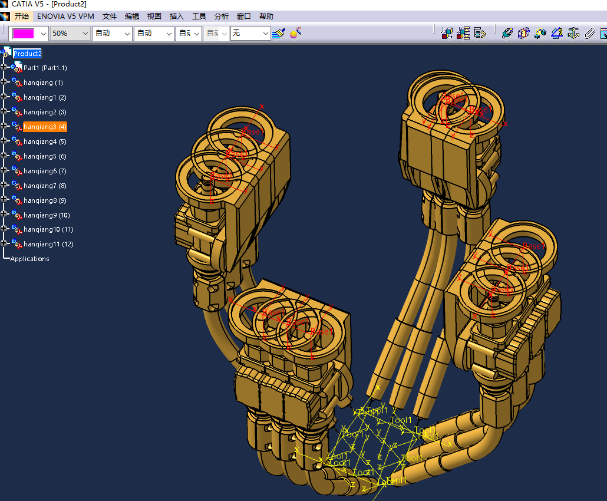The height and width of the screenshot is (501, 607).
Task: Open the Sectioning tool box icon
Action: click(524, 33)
